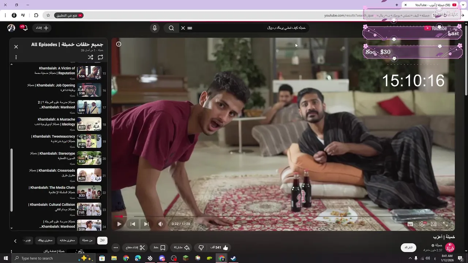Skip to previous video in the player
This screenshot has width=468, height=263.
pyautogui.click(x=133, y=224)
